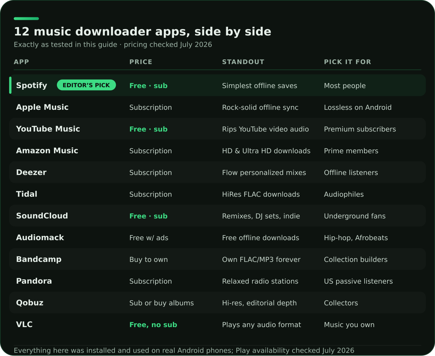Click 'Underground fans' in SoundCloud row

355,216
